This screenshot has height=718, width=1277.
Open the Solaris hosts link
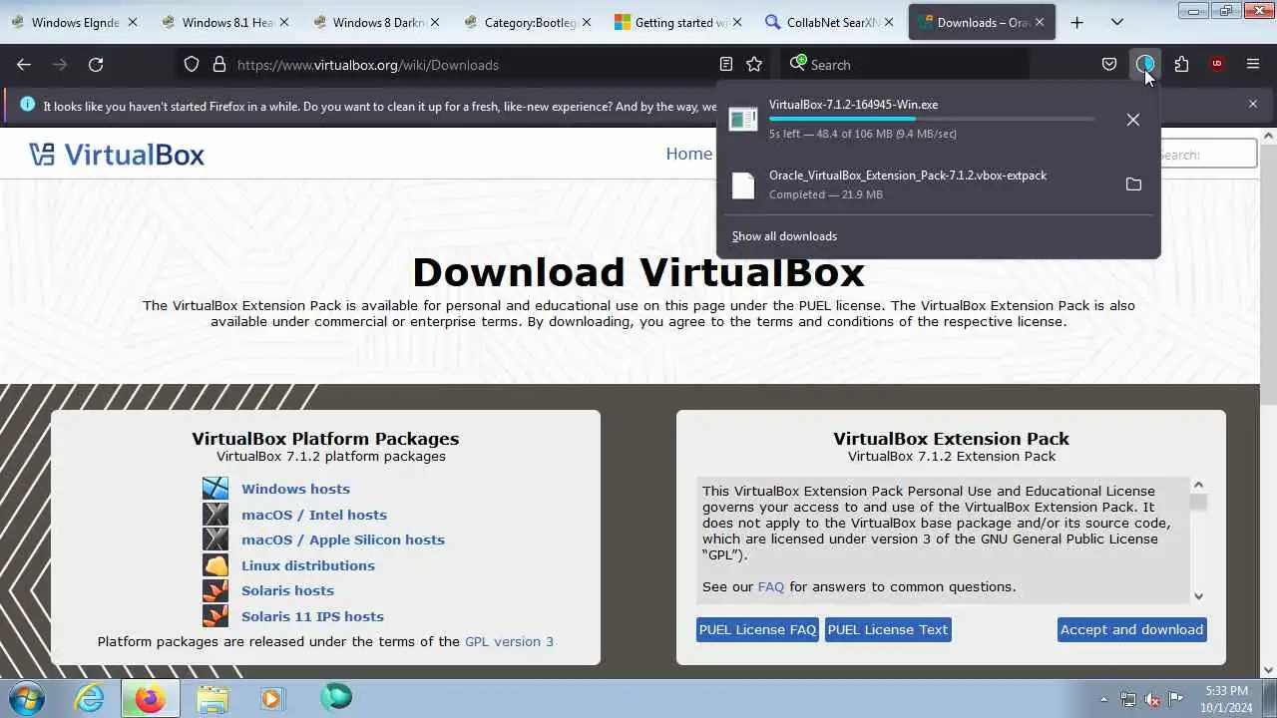287,590
